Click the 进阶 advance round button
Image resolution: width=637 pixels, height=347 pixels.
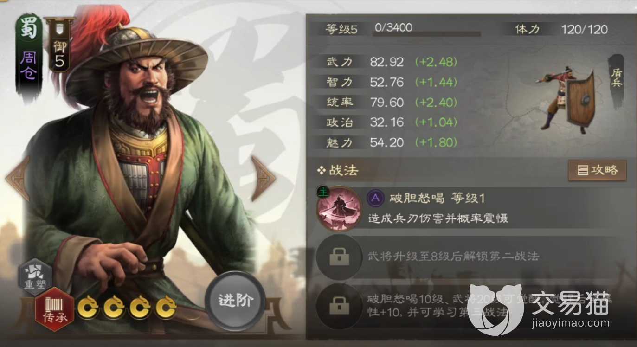coord(235,301)
